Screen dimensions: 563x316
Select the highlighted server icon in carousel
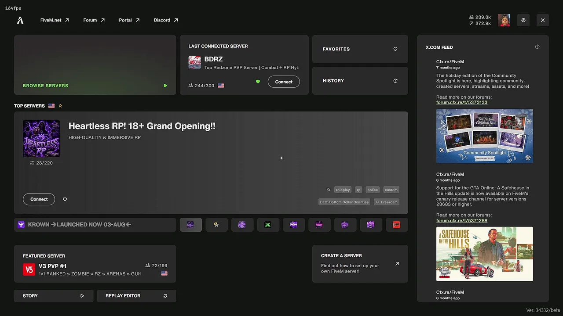pos(191,225)
